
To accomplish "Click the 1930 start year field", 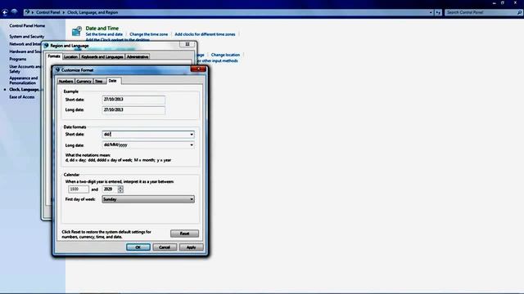I will coord(79,189).
